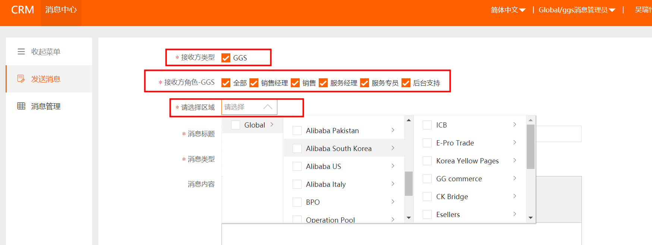
Task: Expand the Global region submenu arrow
Action: (x=272, y=125)
